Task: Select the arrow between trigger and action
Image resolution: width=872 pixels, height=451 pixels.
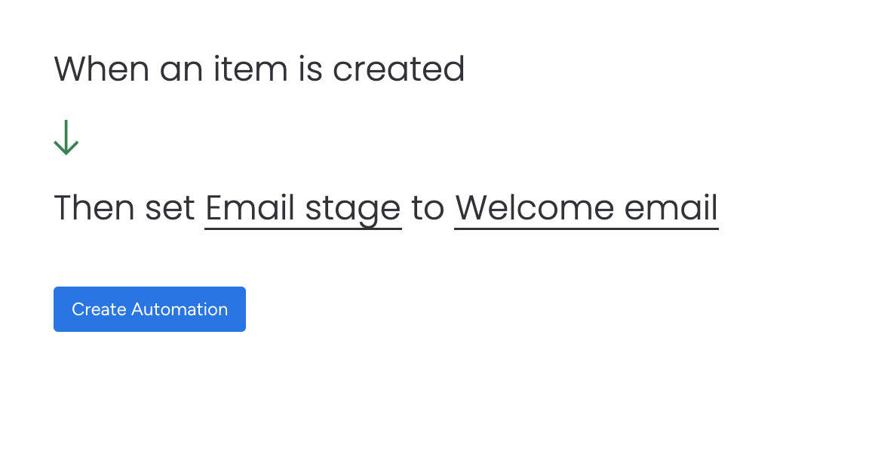Action: [x=66, y=137]
